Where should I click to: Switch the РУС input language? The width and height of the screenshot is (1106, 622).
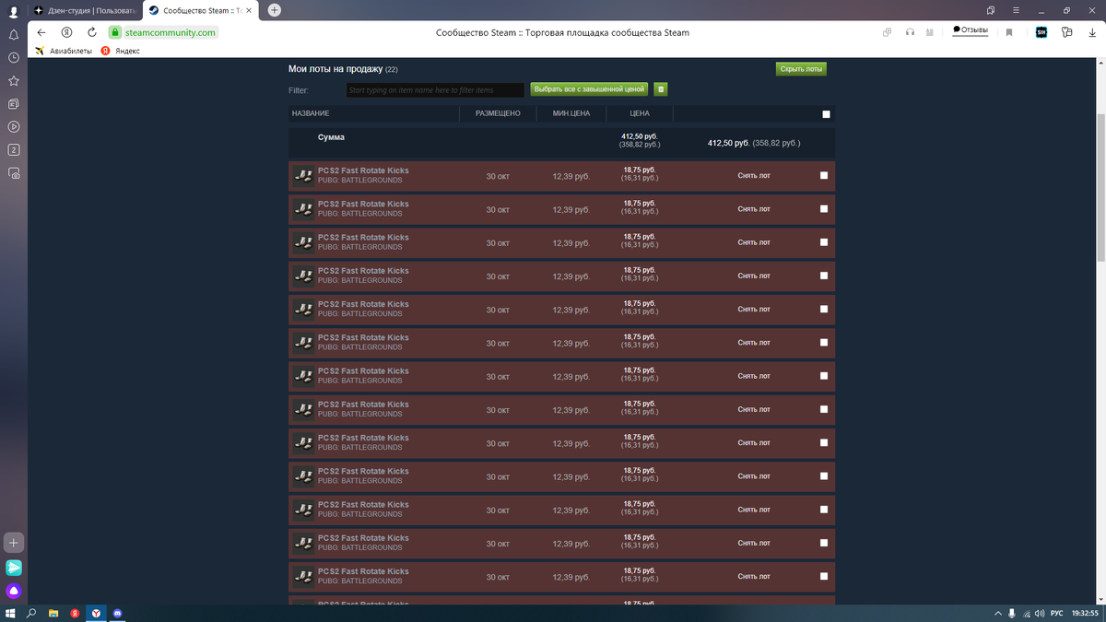tap(1056, 613)
